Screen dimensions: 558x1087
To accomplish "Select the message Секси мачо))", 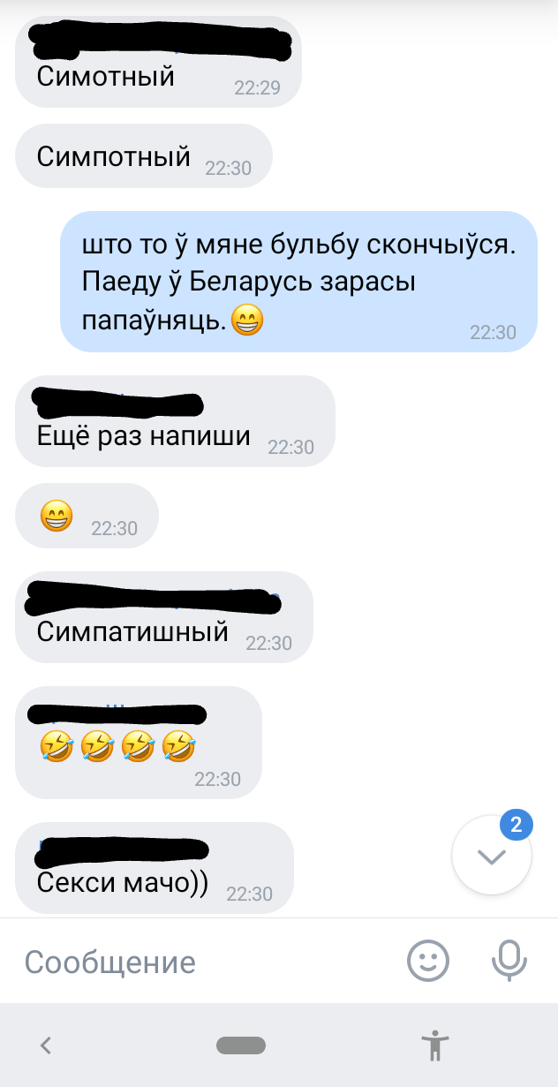I will point(155,868).
